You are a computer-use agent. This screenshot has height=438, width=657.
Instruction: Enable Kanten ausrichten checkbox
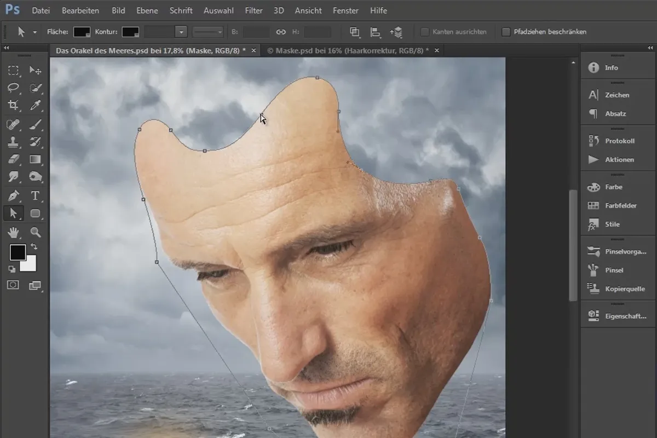(425, 32)
